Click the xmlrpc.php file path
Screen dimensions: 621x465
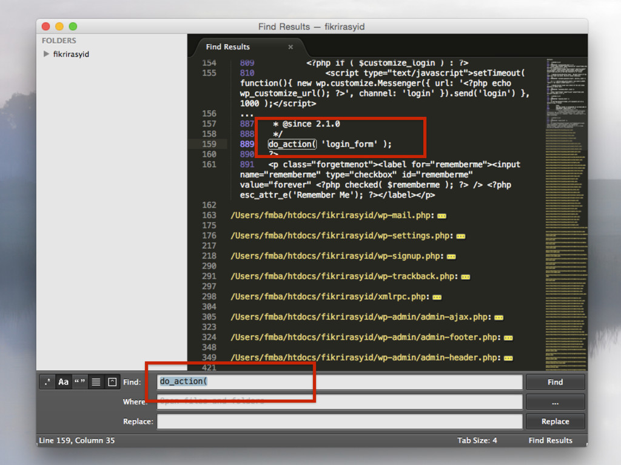(x=330, y=297)
